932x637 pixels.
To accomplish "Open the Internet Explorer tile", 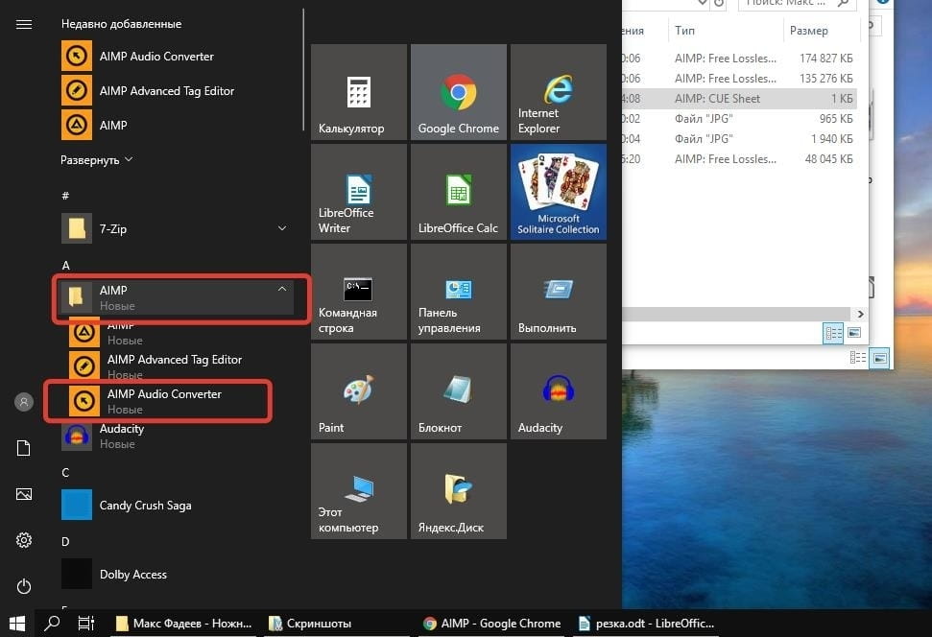I will coord(559,92).
